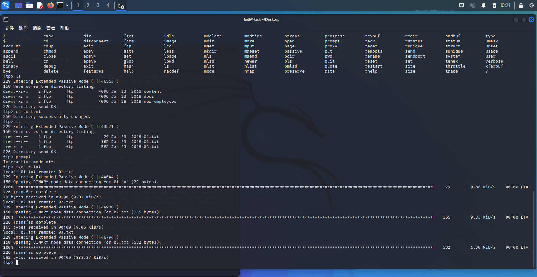Click the battery power manager icon
This screenshot has width=537, height=277.
(494, 5)
